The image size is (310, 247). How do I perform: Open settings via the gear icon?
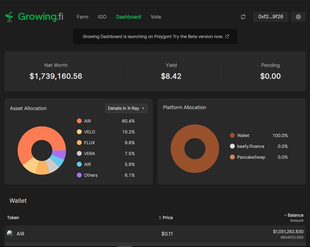click(x=298, y=17)
